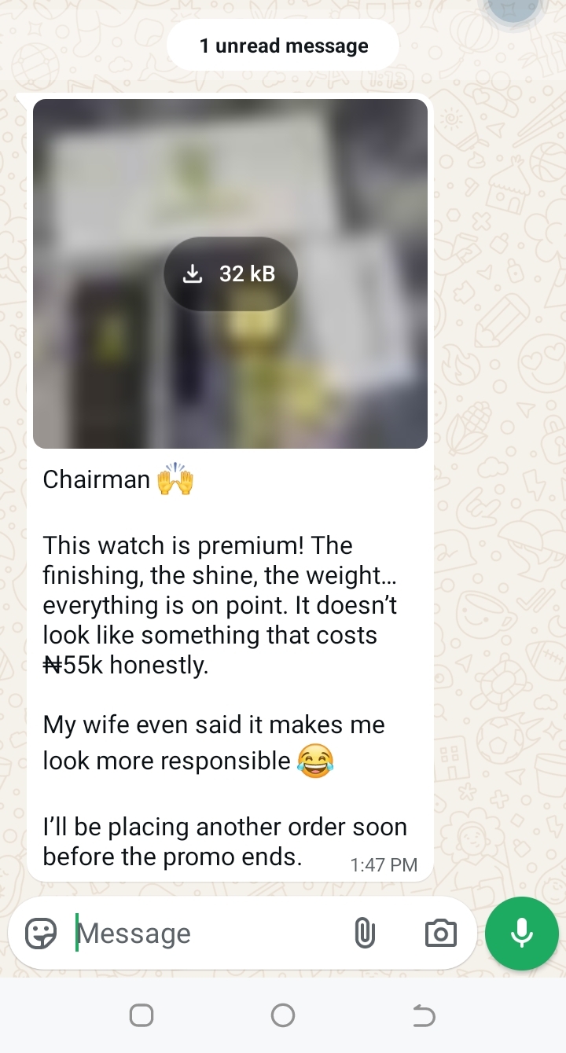Viewport: 566px width, 1053px height.
Task: Tap the green microphone voice note button
Action: 522,934
